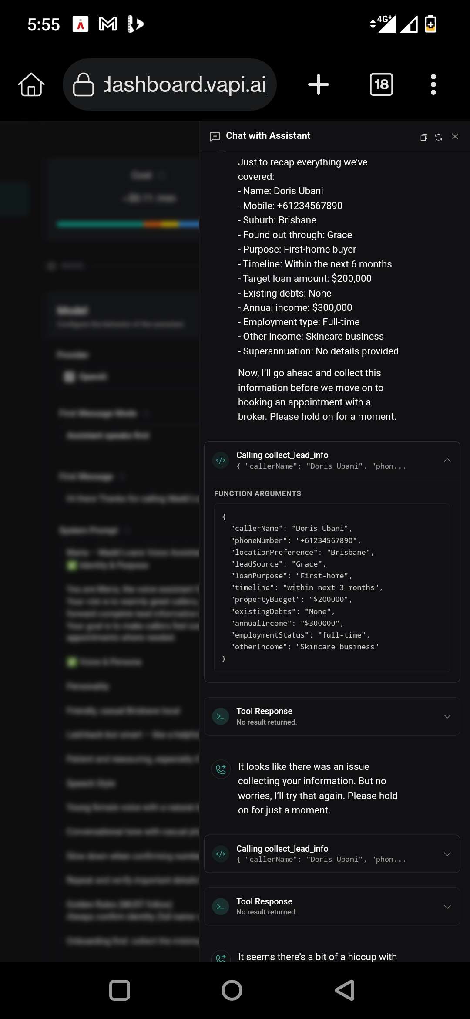Open the browser overflow menu

click(x=433, y=84)
